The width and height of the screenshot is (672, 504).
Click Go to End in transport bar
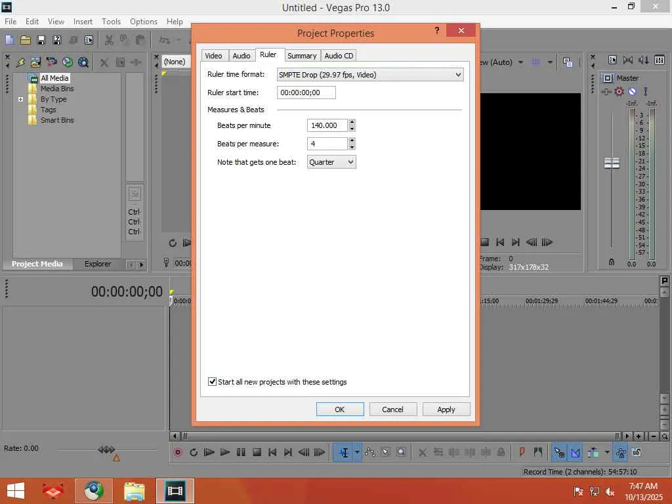(x=288, y=452)
